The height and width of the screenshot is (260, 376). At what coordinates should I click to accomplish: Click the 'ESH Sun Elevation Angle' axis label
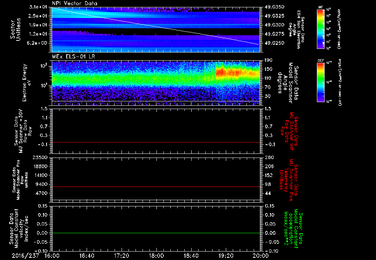pos(296,29)
